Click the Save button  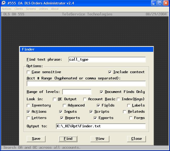point(36,139)
